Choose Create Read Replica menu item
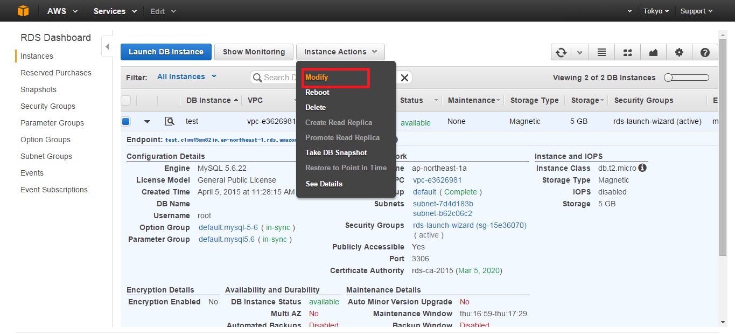Image resolution: width=735 pixels, height=334 pixels. tap(339, 122)
